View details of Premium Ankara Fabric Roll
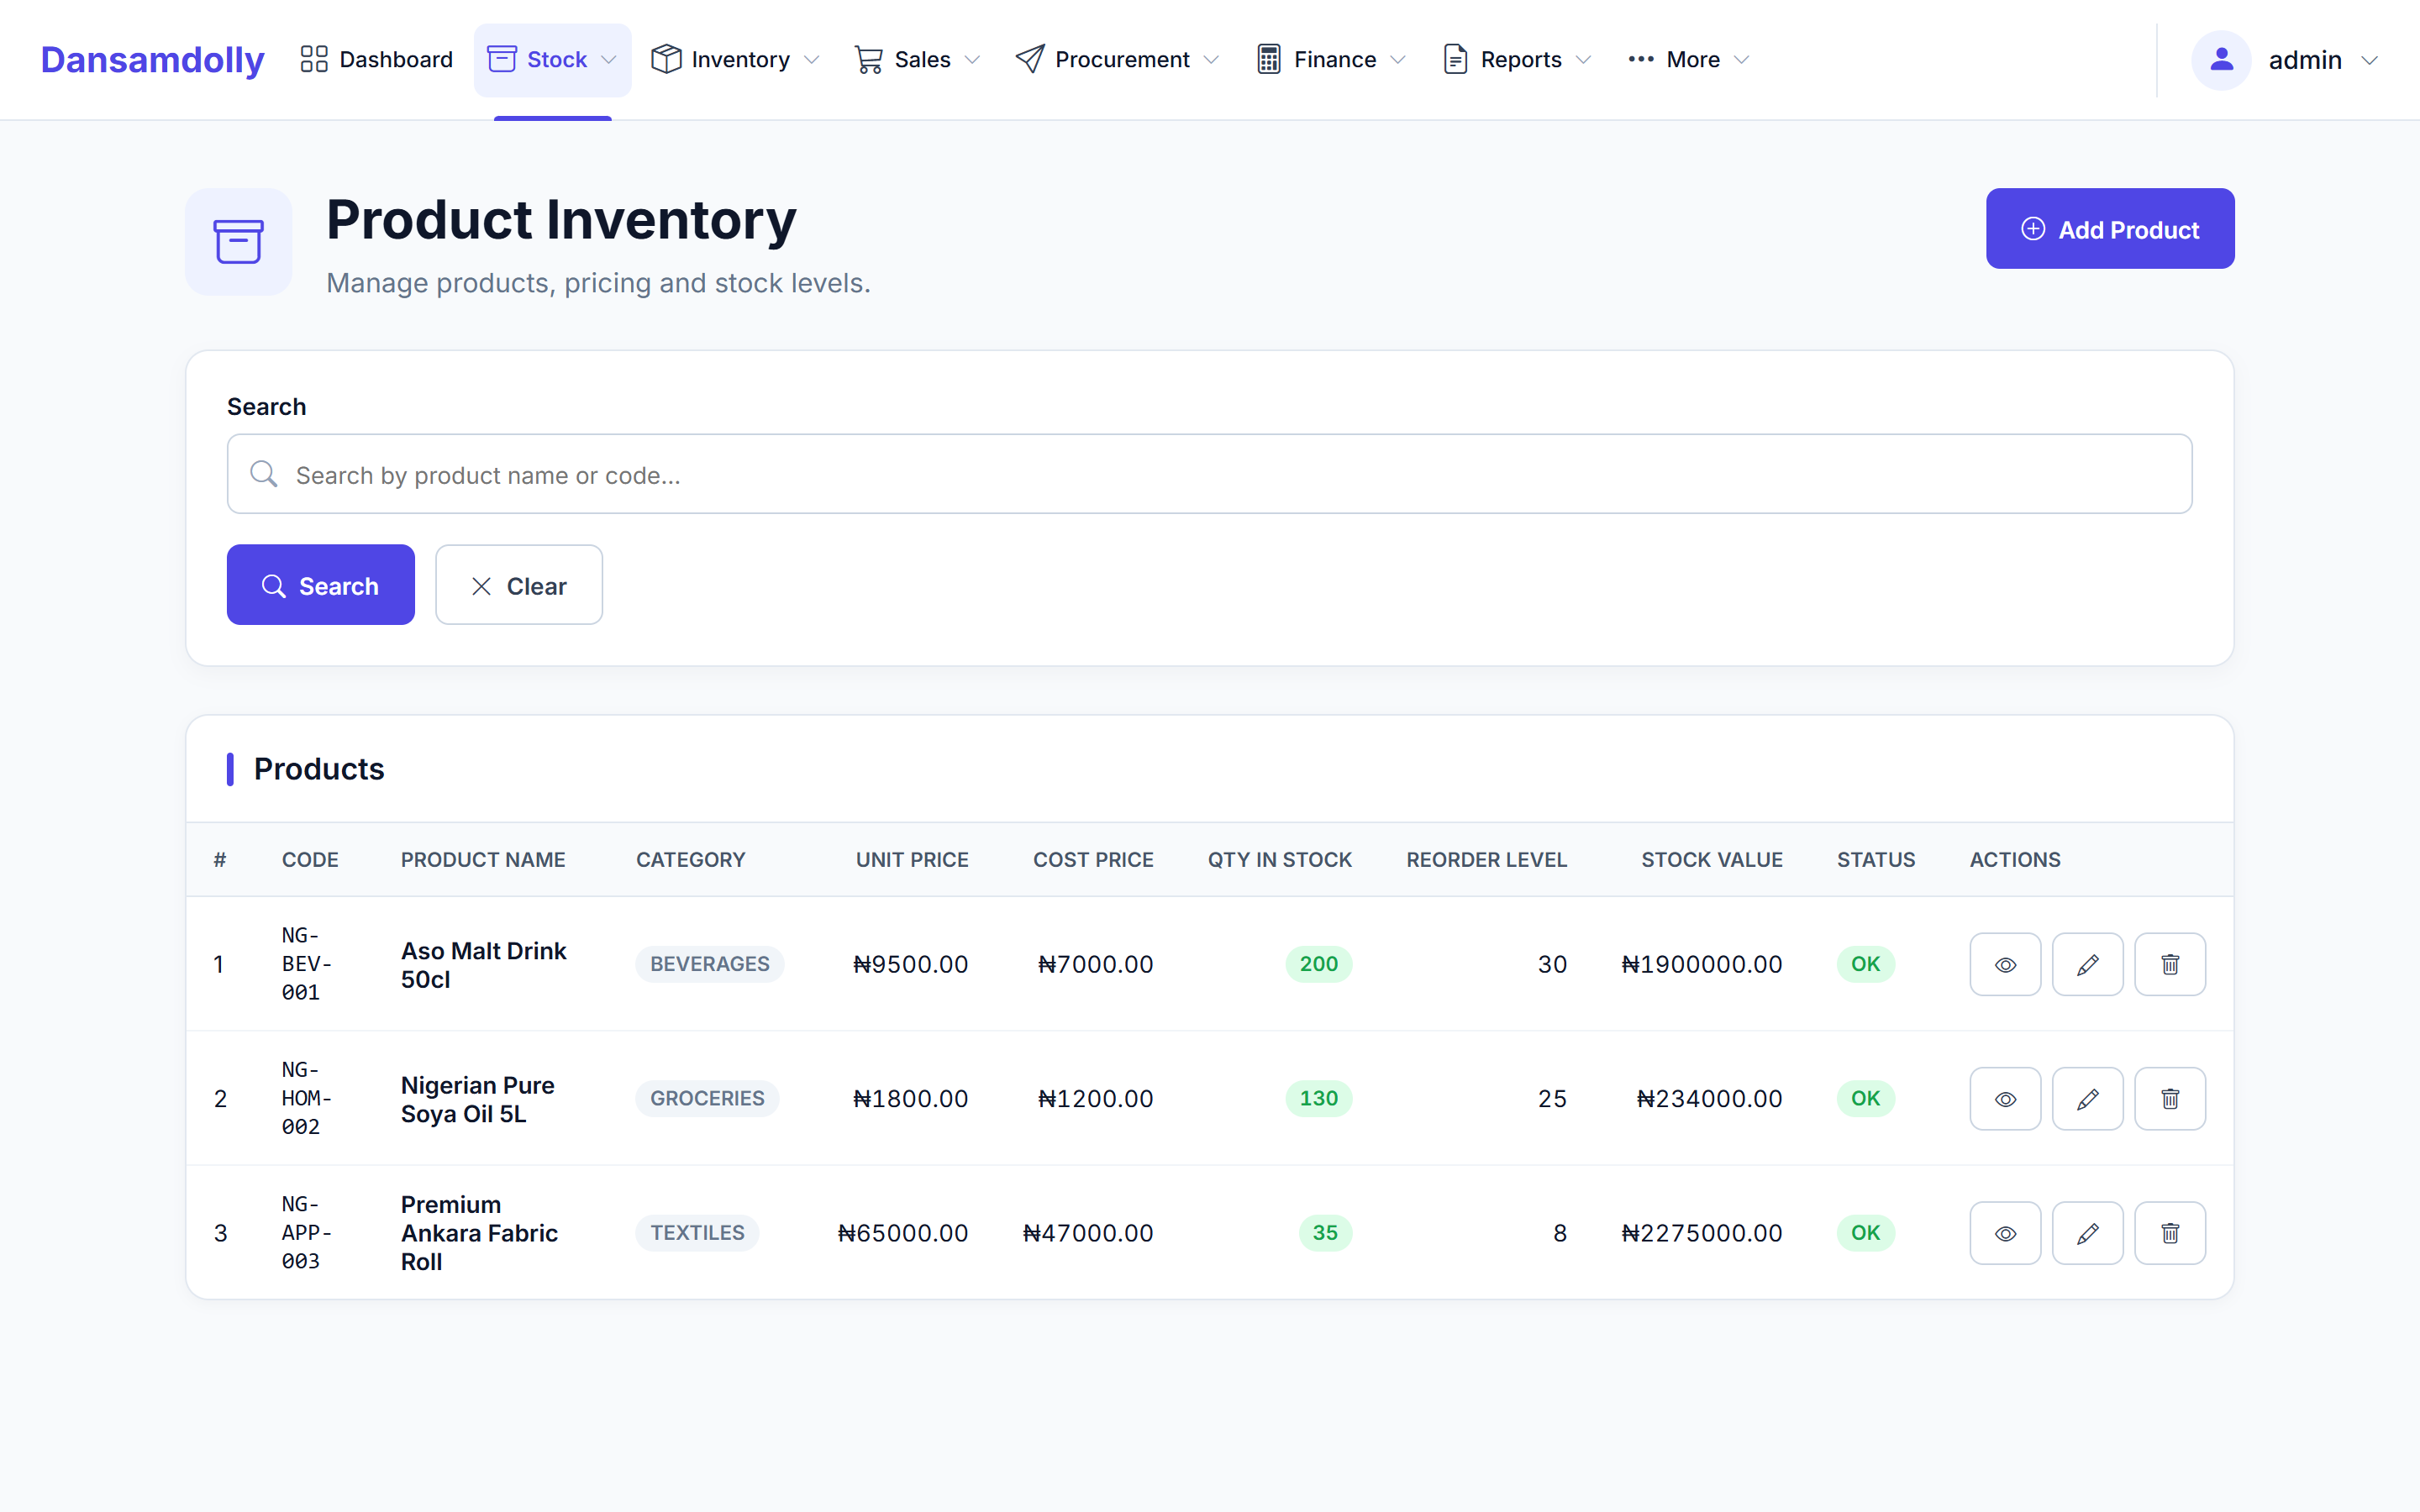Screen dimensions: 2420x1512 (x=2005, y=1233)
